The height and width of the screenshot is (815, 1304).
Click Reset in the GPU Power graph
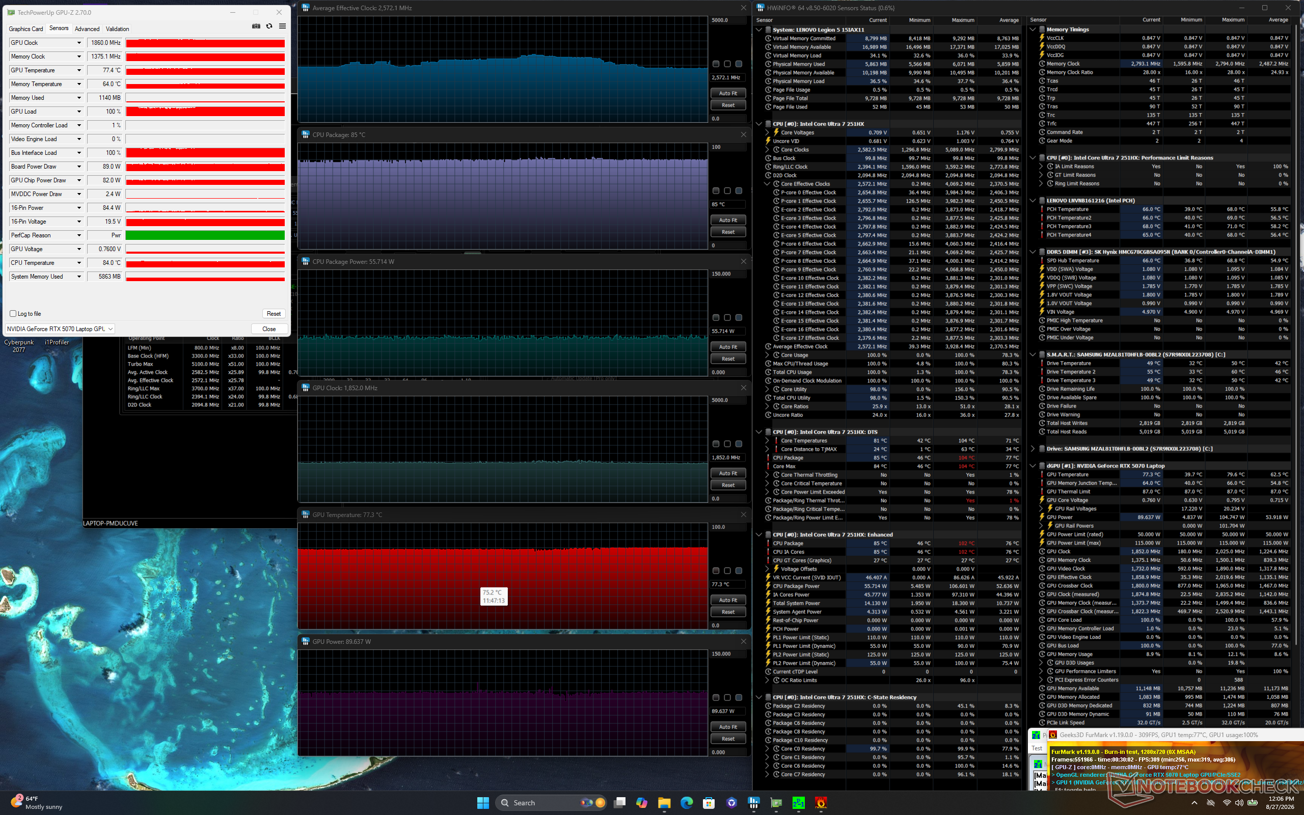(728, 739)
